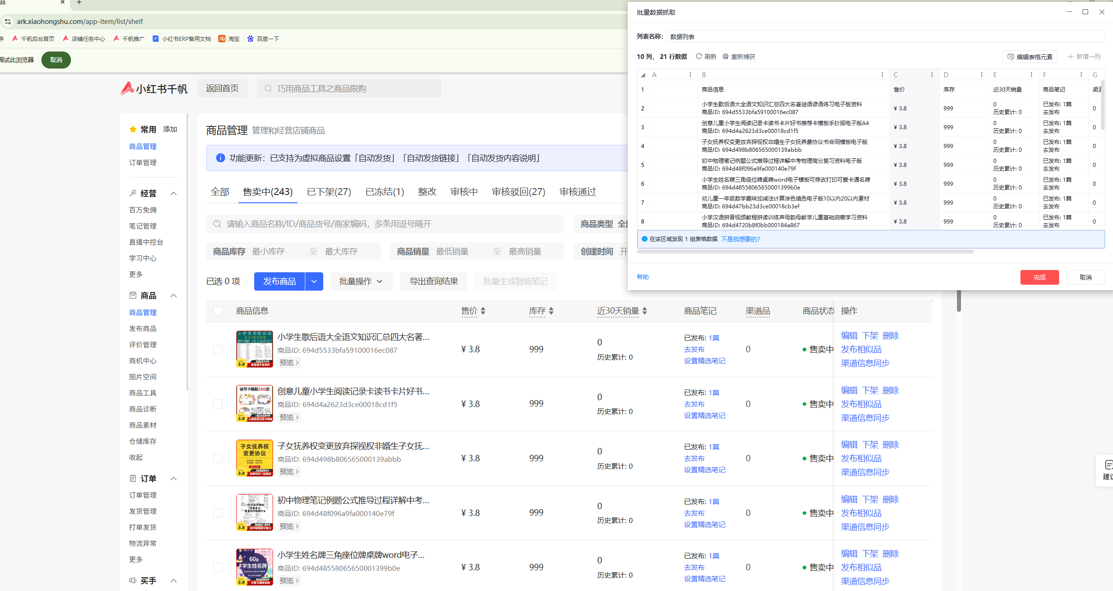This screenshot has width=1113, height=591.
Task: Check the box for the 小学生歇后语大全 product
Action: 218,350
